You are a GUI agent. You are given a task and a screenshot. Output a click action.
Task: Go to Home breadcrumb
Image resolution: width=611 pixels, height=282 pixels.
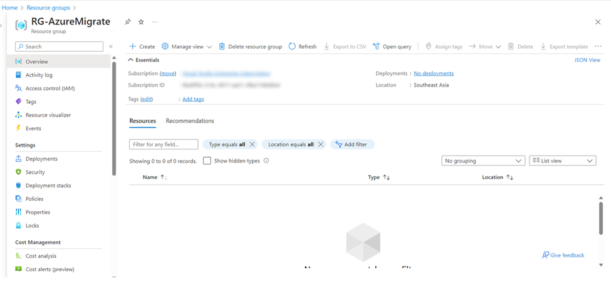10,8
